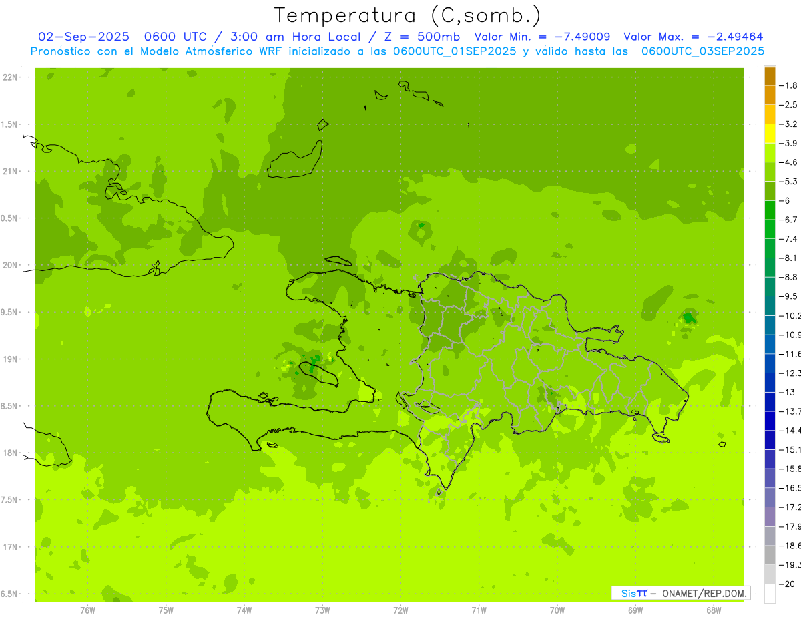Click blue swatch between -12.3 and -13
The width and height of the screenshot is (801, 619).
click(x=770, y=383)
